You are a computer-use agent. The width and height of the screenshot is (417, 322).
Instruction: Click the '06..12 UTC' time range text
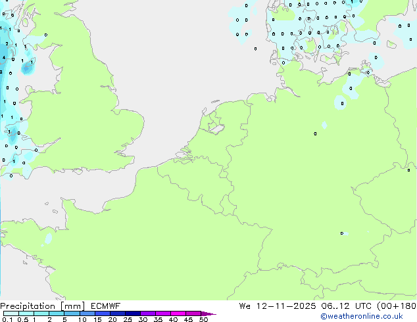coord(346,306)
